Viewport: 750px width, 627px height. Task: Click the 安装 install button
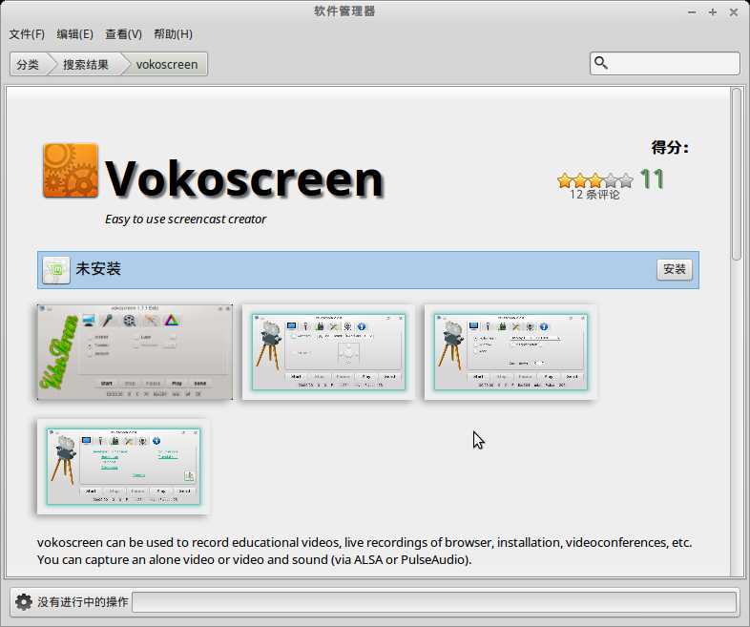pos(675,269)
